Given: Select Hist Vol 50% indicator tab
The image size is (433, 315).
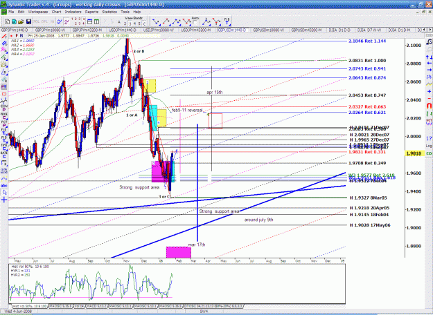Looking at the screenshot, I should coord(30,306).
